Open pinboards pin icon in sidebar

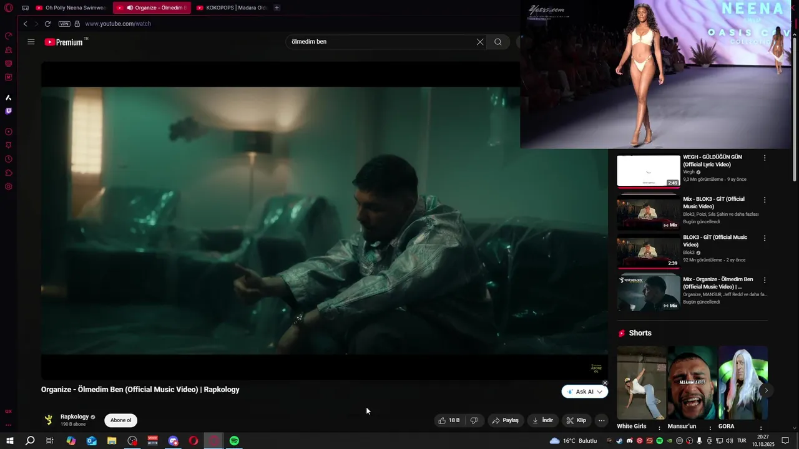pos(9,145)
